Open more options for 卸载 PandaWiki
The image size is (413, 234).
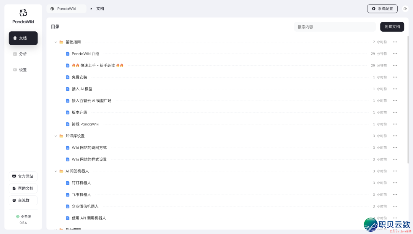[395, 124]
